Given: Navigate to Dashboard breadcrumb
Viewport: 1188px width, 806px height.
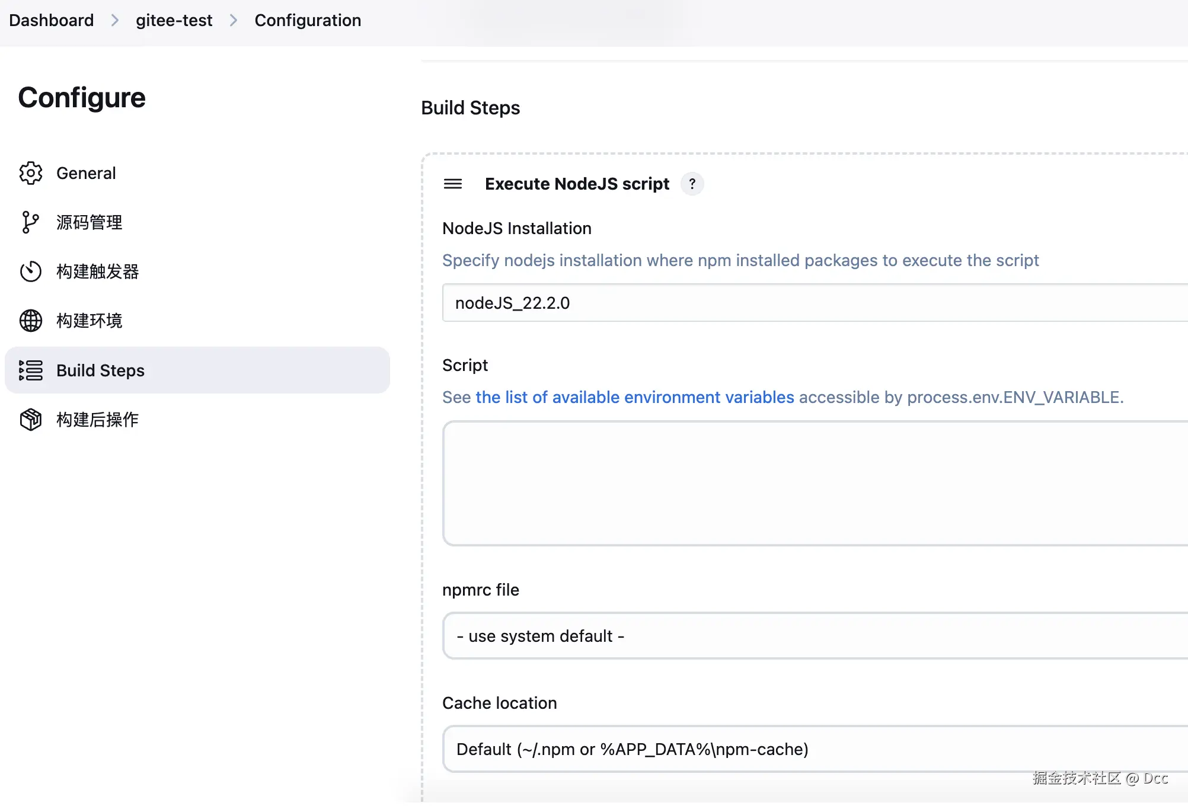Looking at the screenshot, I should tap(52, 20).
